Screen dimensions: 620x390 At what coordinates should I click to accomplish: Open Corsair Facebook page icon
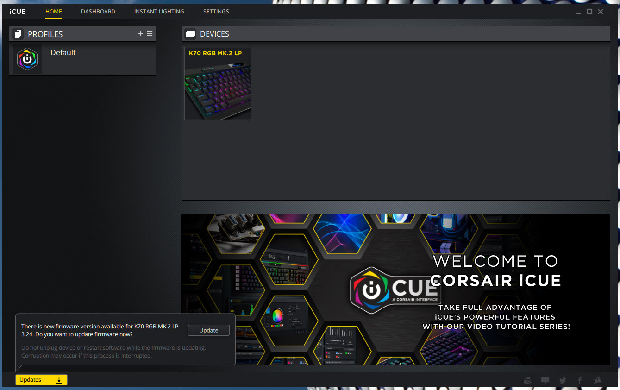tap(580, 380)
